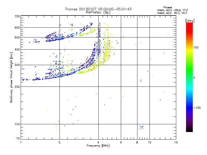
Task: Click the black bottom of the colorbar
Action: [x=189, y=130]
